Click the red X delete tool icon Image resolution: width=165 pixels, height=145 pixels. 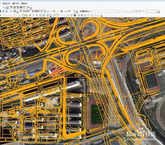pos(33,15)
